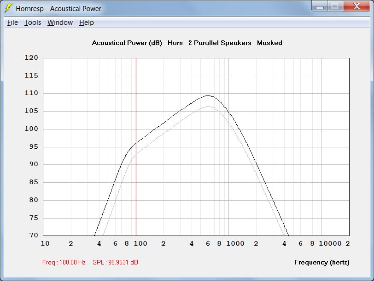
Task: Close the Acoustical Power window
Action: pyautogui.click(x=356, y=6)
